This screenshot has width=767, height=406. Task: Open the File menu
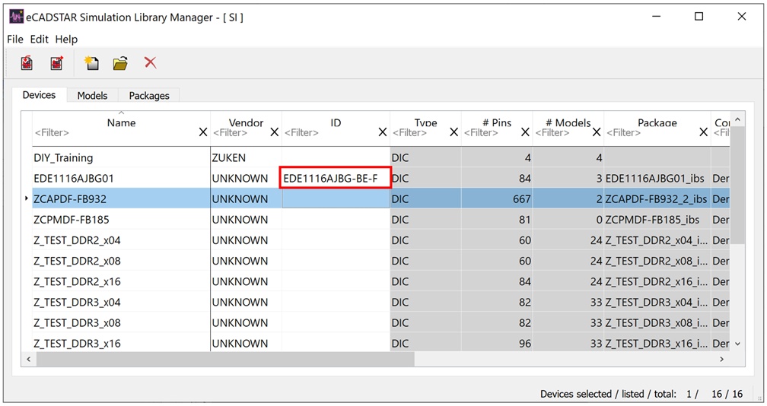[x=15, y=39]
